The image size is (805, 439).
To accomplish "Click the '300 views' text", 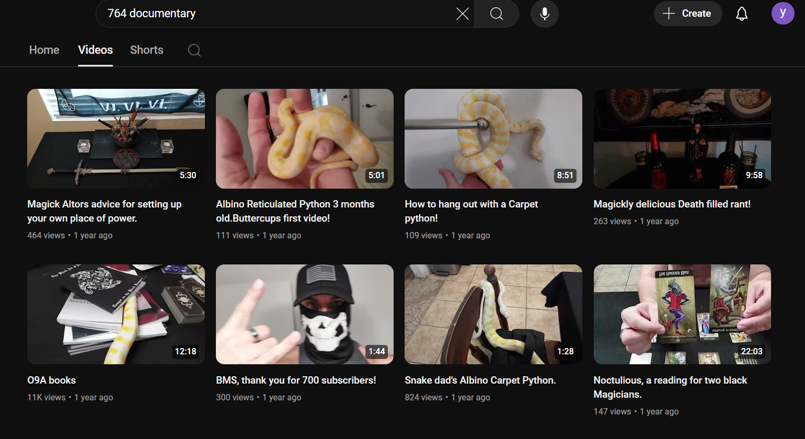I will point(235,397).
